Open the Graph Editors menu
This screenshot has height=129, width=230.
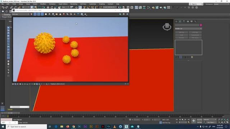[x=63, y=4]
